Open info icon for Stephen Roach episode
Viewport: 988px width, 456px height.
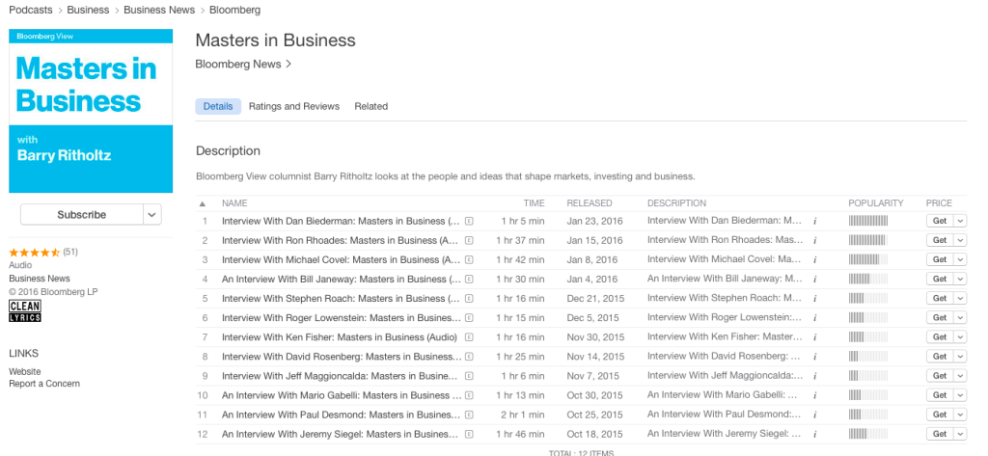point(814,299)
